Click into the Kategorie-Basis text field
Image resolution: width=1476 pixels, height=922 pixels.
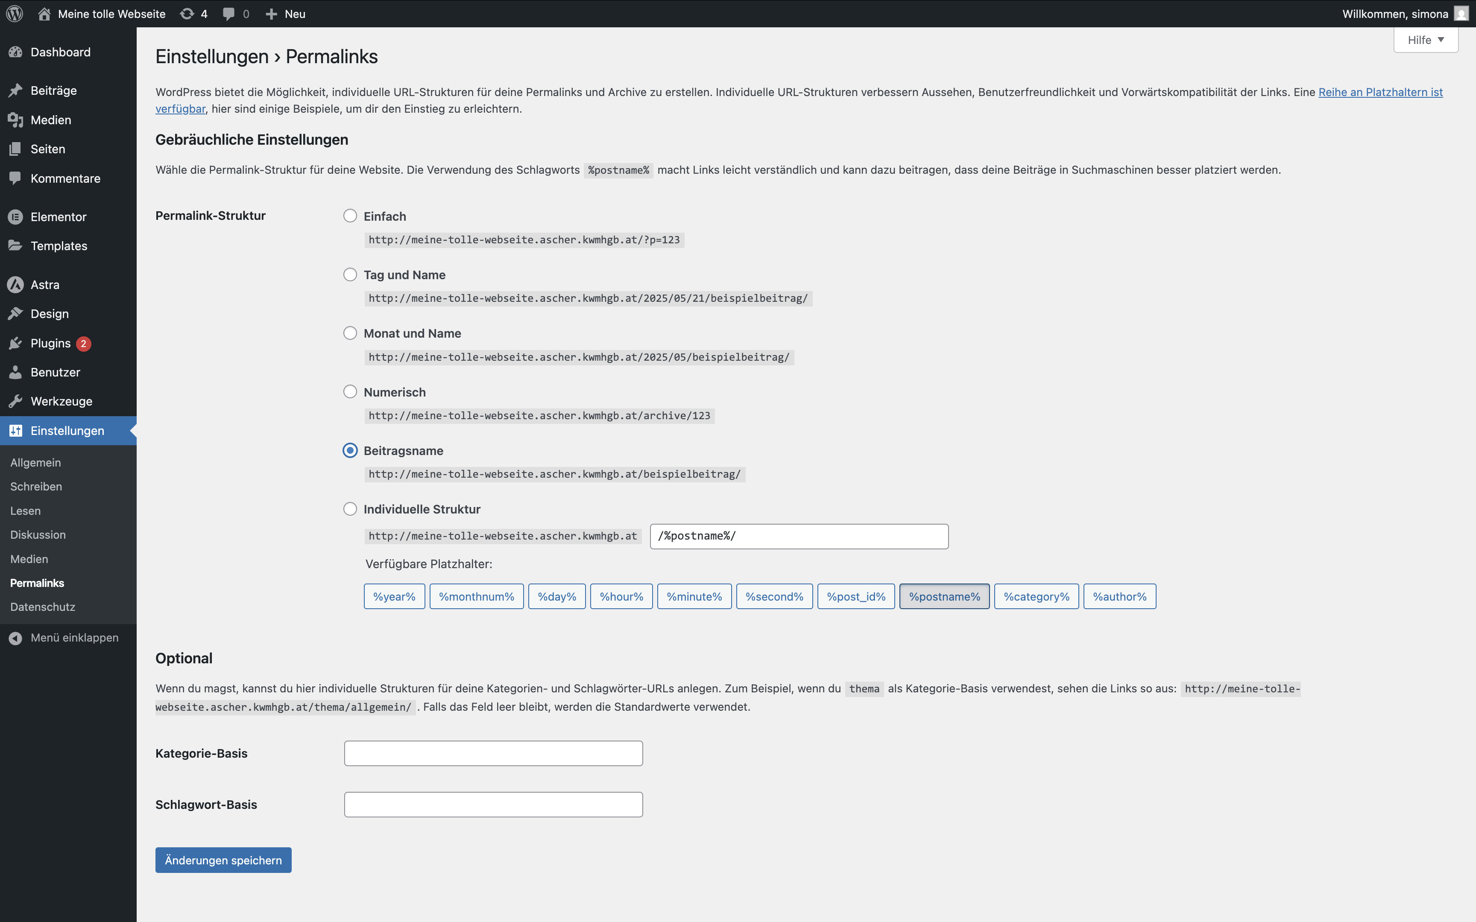(x=493, y=753)
